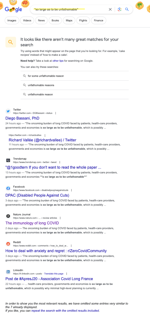Open three-dot menu for Reddit result
This screenshot has width=150, height=315.
click(x=71, y=246)
